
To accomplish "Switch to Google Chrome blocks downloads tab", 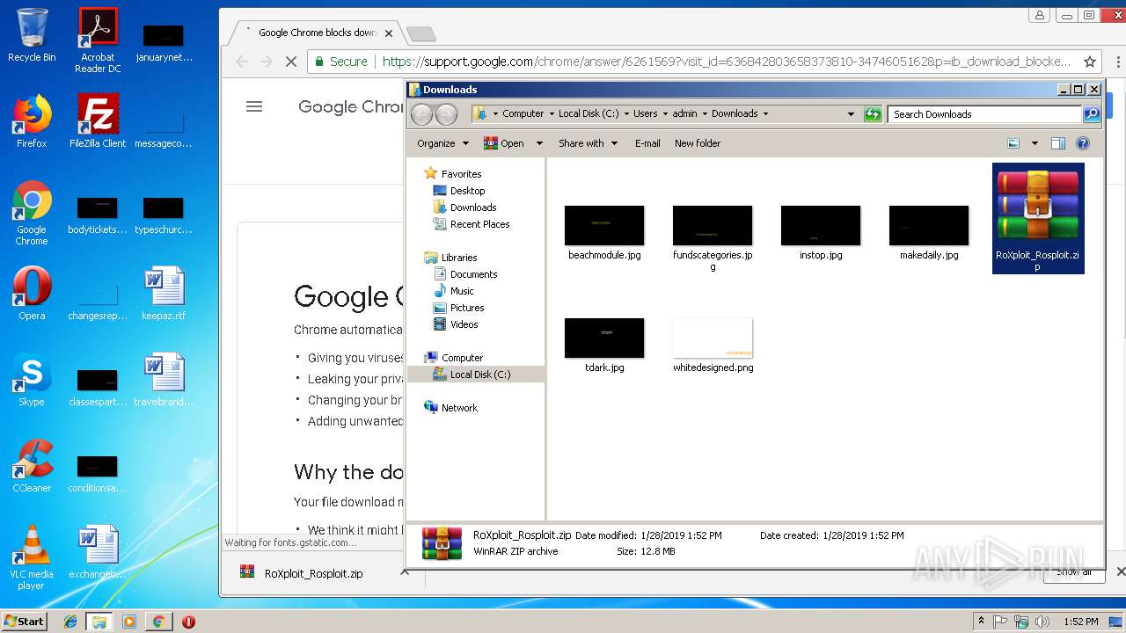I will [x=318, y=33].
